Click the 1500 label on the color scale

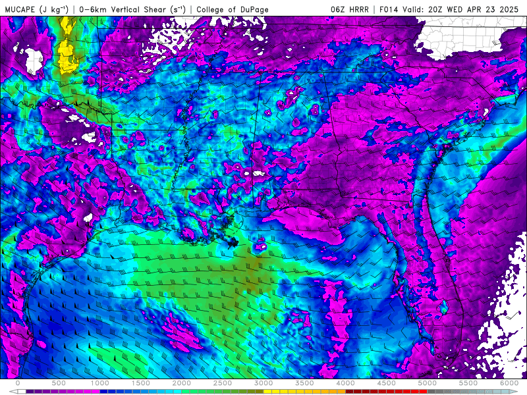coord(141,383)
